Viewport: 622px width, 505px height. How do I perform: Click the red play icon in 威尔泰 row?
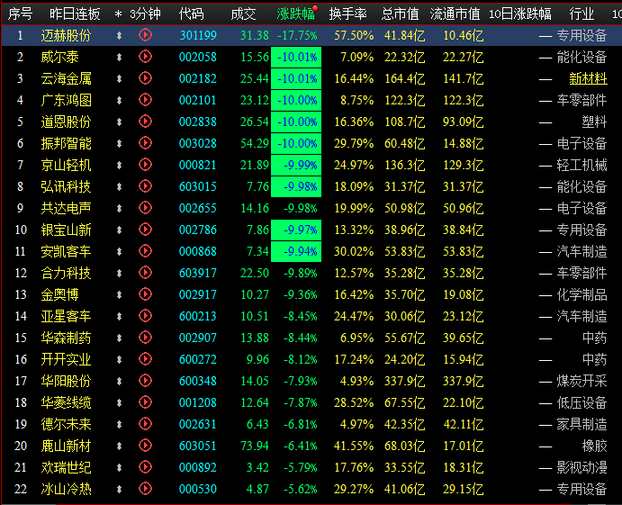[x=145, y=57]
